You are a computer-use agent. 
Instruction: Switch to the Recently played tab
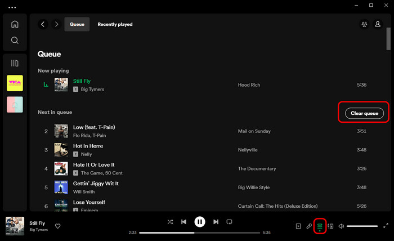pos(115,24)
